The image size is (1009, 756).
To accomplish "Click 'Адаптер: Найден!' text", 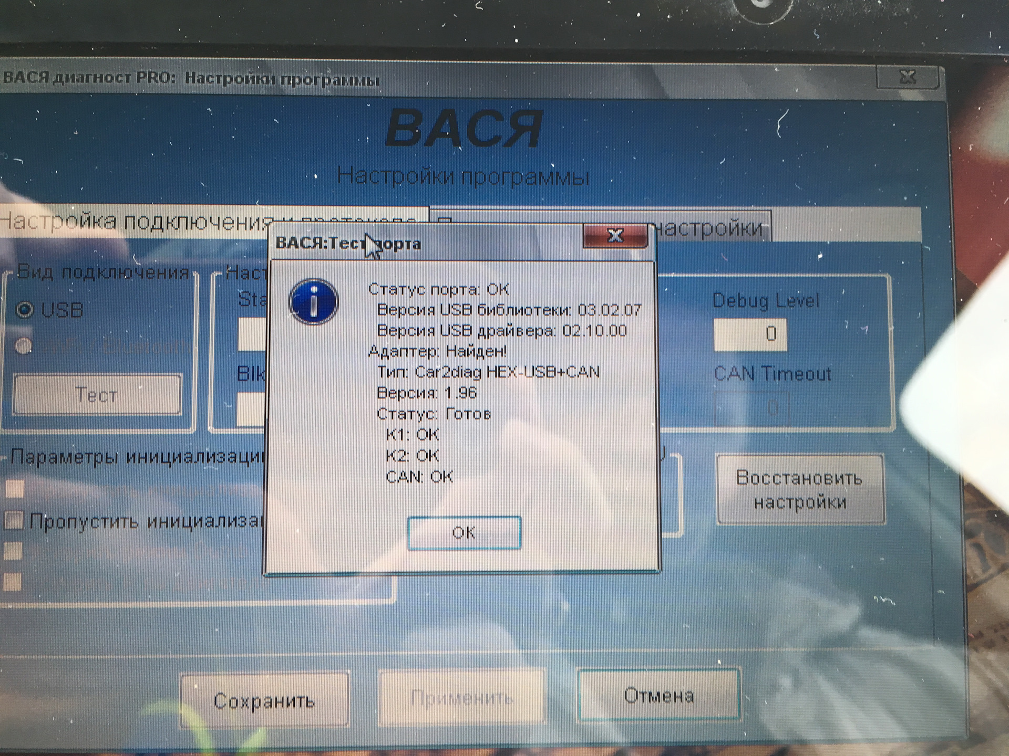I will (x=438, y=351).
